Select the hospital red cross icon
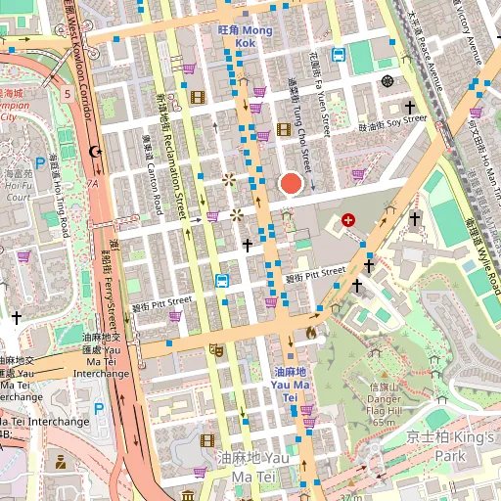This screenshot has width=501, height=501. 348,220
